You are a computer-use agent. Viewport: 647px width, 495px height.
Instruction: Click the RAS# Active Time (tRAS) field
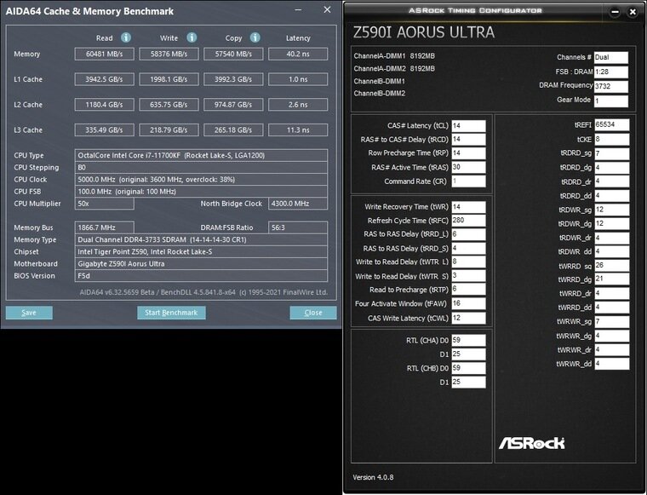click(x=469, y=167)
